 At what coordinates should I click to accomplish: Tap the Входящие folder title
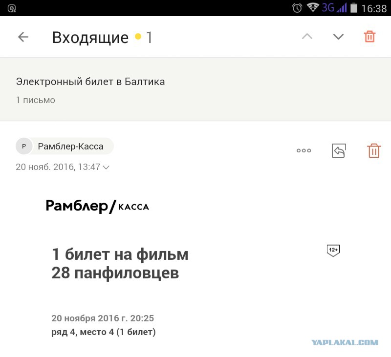coord(90,38)
